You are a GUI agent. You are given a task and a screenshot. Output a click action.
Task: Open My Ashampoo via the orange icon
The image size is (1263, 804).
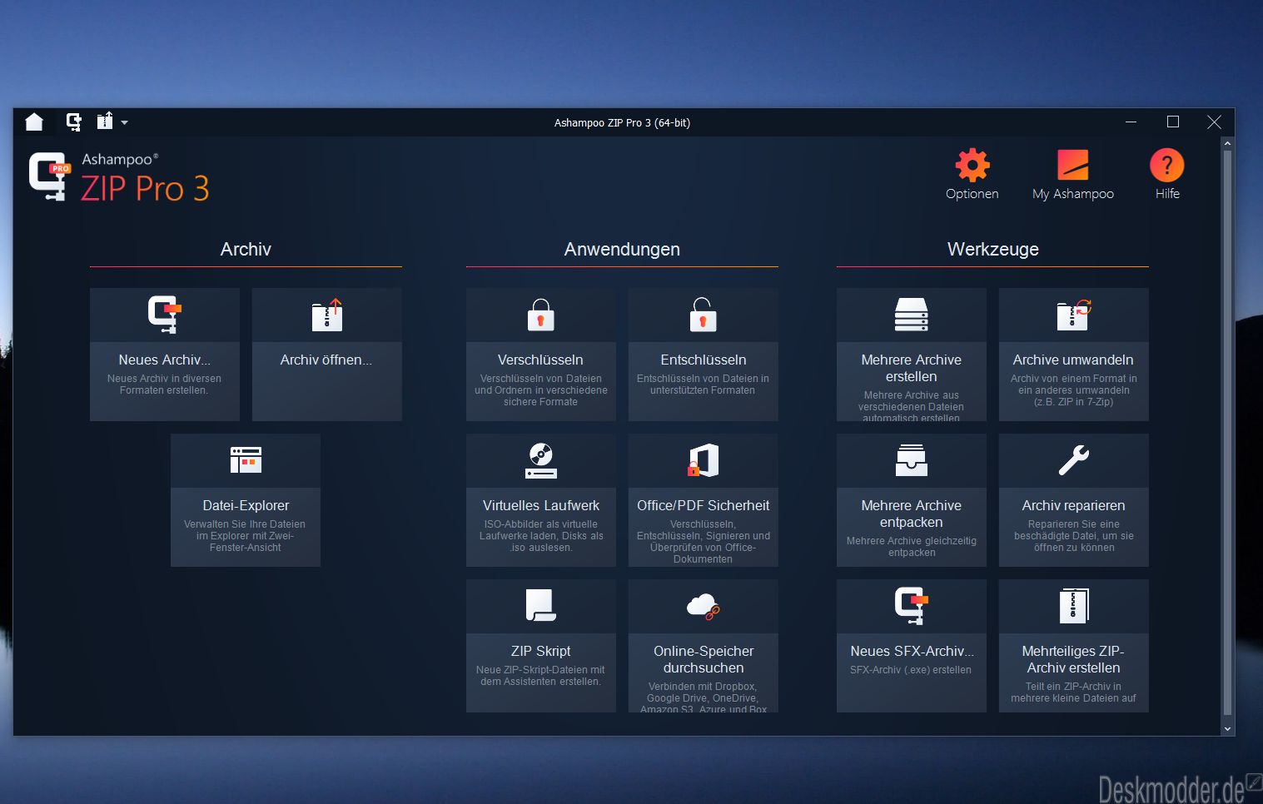pos(1073,165)
